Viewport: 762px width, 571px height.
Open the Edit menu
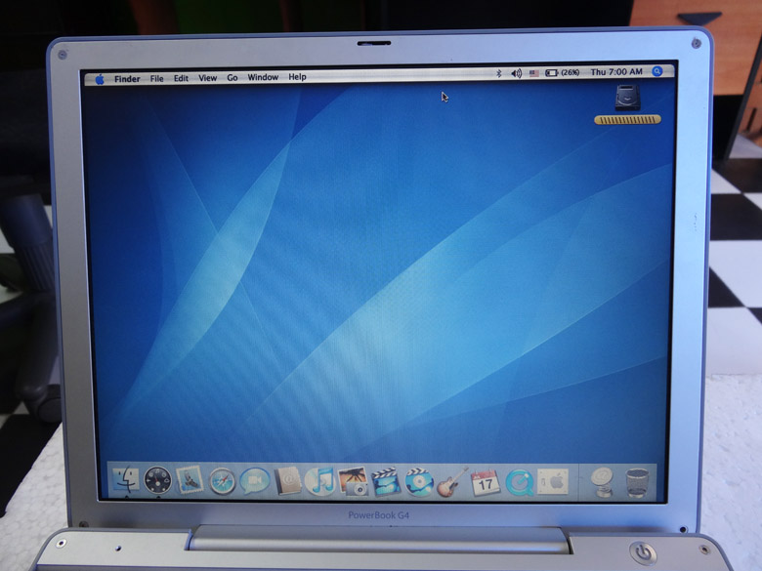coord(181,78)
